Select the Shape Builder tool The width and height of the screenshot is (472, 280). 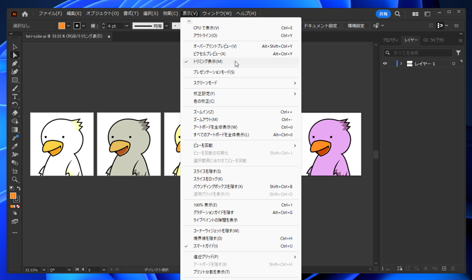[15, 121]
